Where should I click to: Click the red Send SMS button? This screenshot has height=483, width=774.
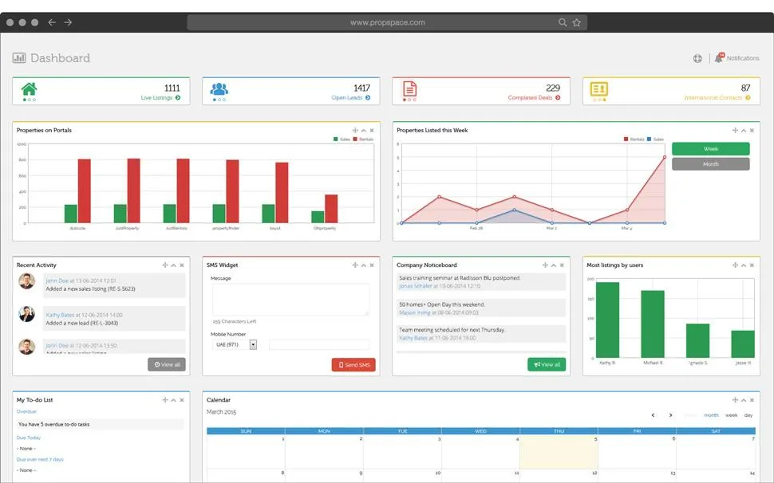tap(354, 365)
